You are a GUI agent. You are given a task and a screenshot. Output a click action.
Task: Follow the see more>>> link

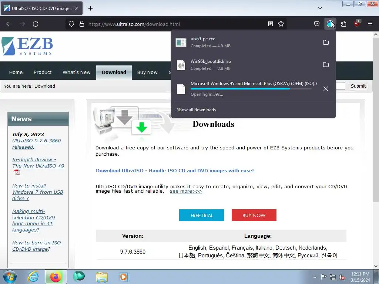pyautogui.click(x=186, y=191)
